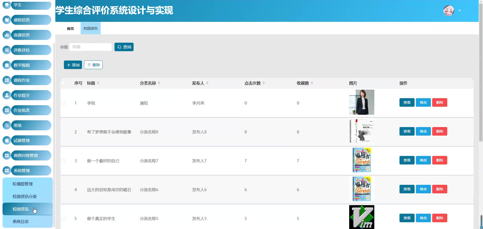Open 系统日志 in the submenu

(x=28, y=221)
